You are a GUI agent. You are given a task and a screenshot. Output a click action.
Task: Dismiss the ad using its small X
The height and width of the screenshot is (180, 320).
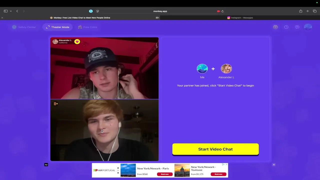pyautogui.click(x=226, y=164)
